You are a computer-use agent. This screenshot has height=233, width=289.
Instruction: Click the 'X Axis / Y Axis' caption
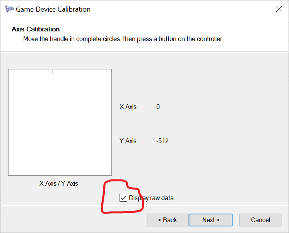[x=58, y=183]
